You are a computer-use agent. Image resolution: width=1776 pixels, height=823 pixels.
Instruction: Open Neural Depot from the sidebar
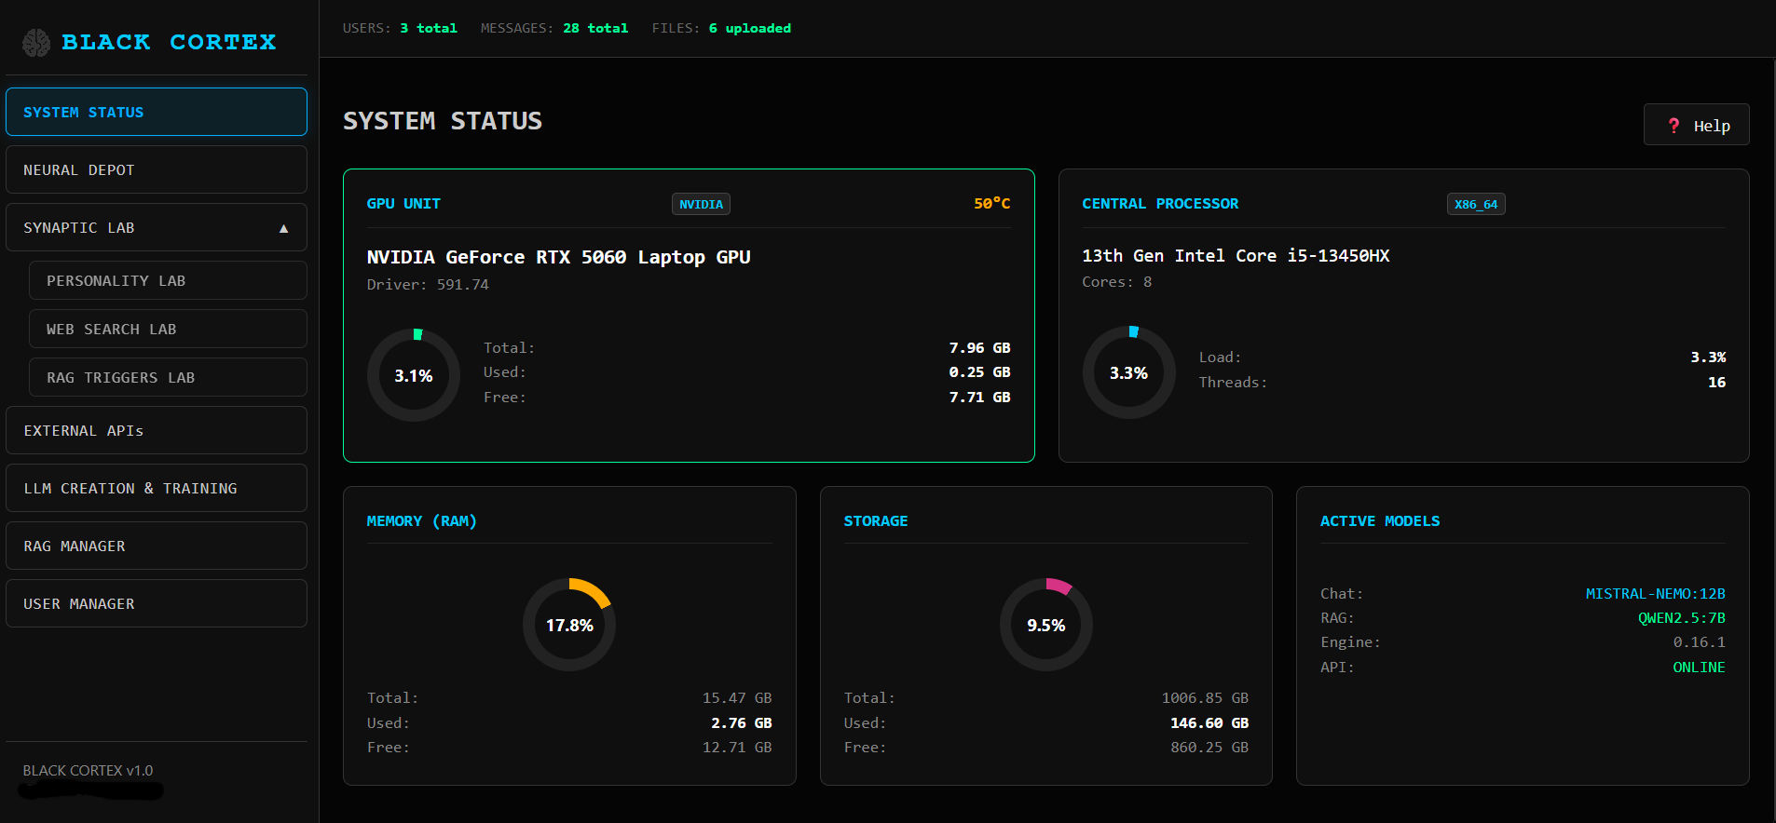tap(157, 170)
